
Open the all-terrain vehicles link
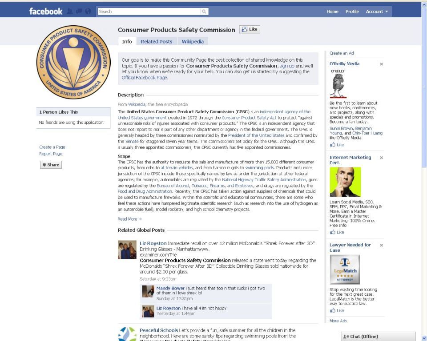point(177,168)
